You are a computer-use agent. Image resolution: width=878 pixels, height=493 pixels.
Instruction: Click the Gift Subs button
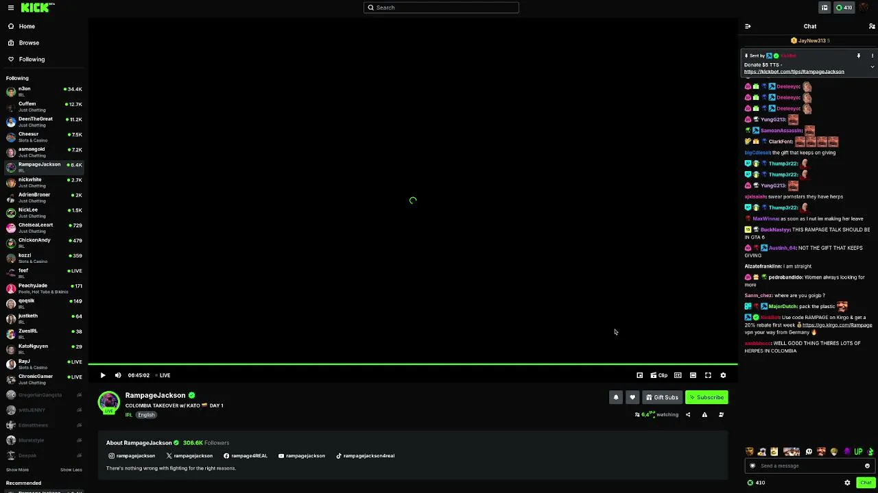(x=663, y=397)
